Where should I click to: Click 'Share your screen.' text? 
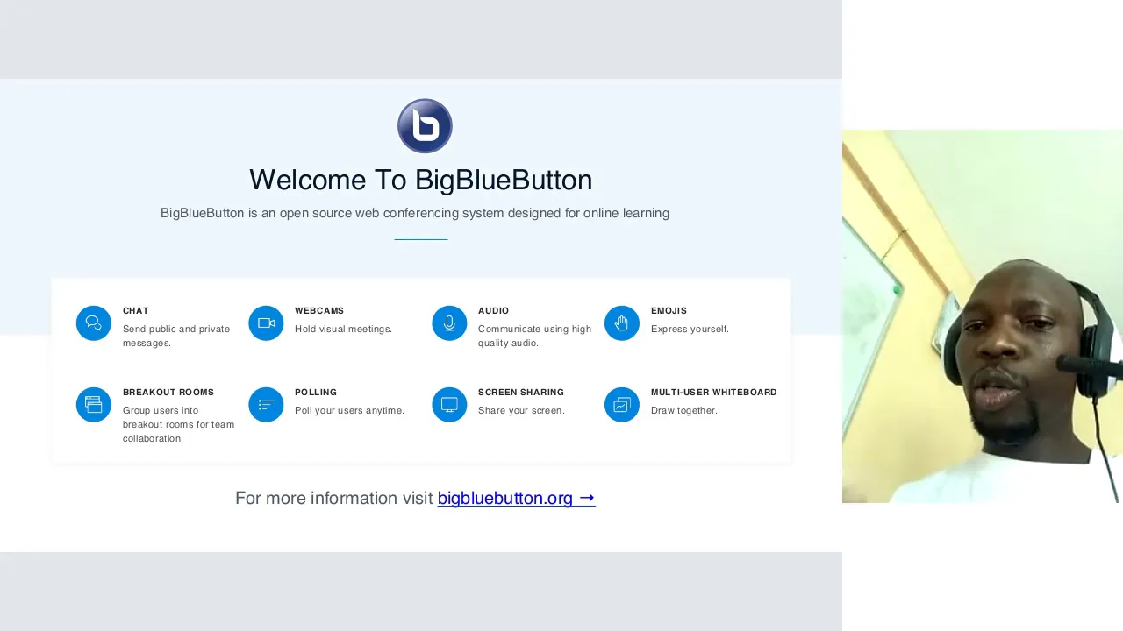(521, 411)
